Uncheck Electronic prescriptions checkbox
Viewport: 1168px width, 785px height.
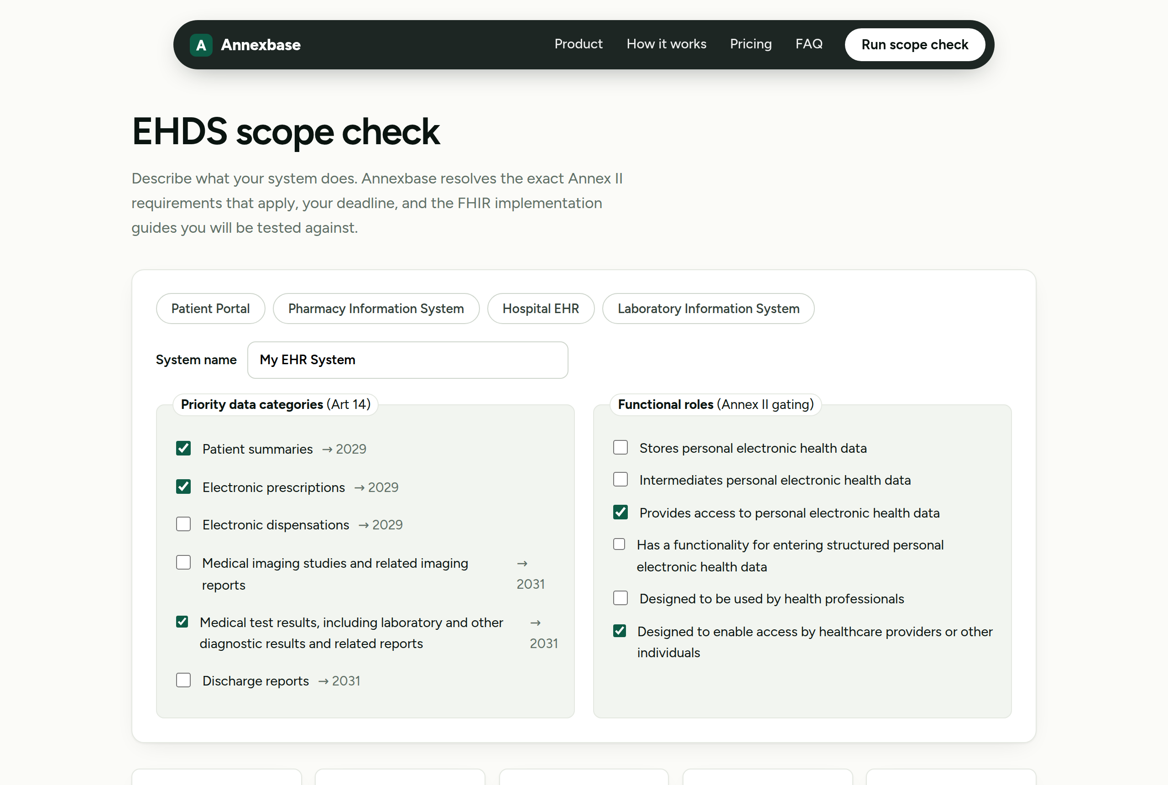(x=184, y=487)
